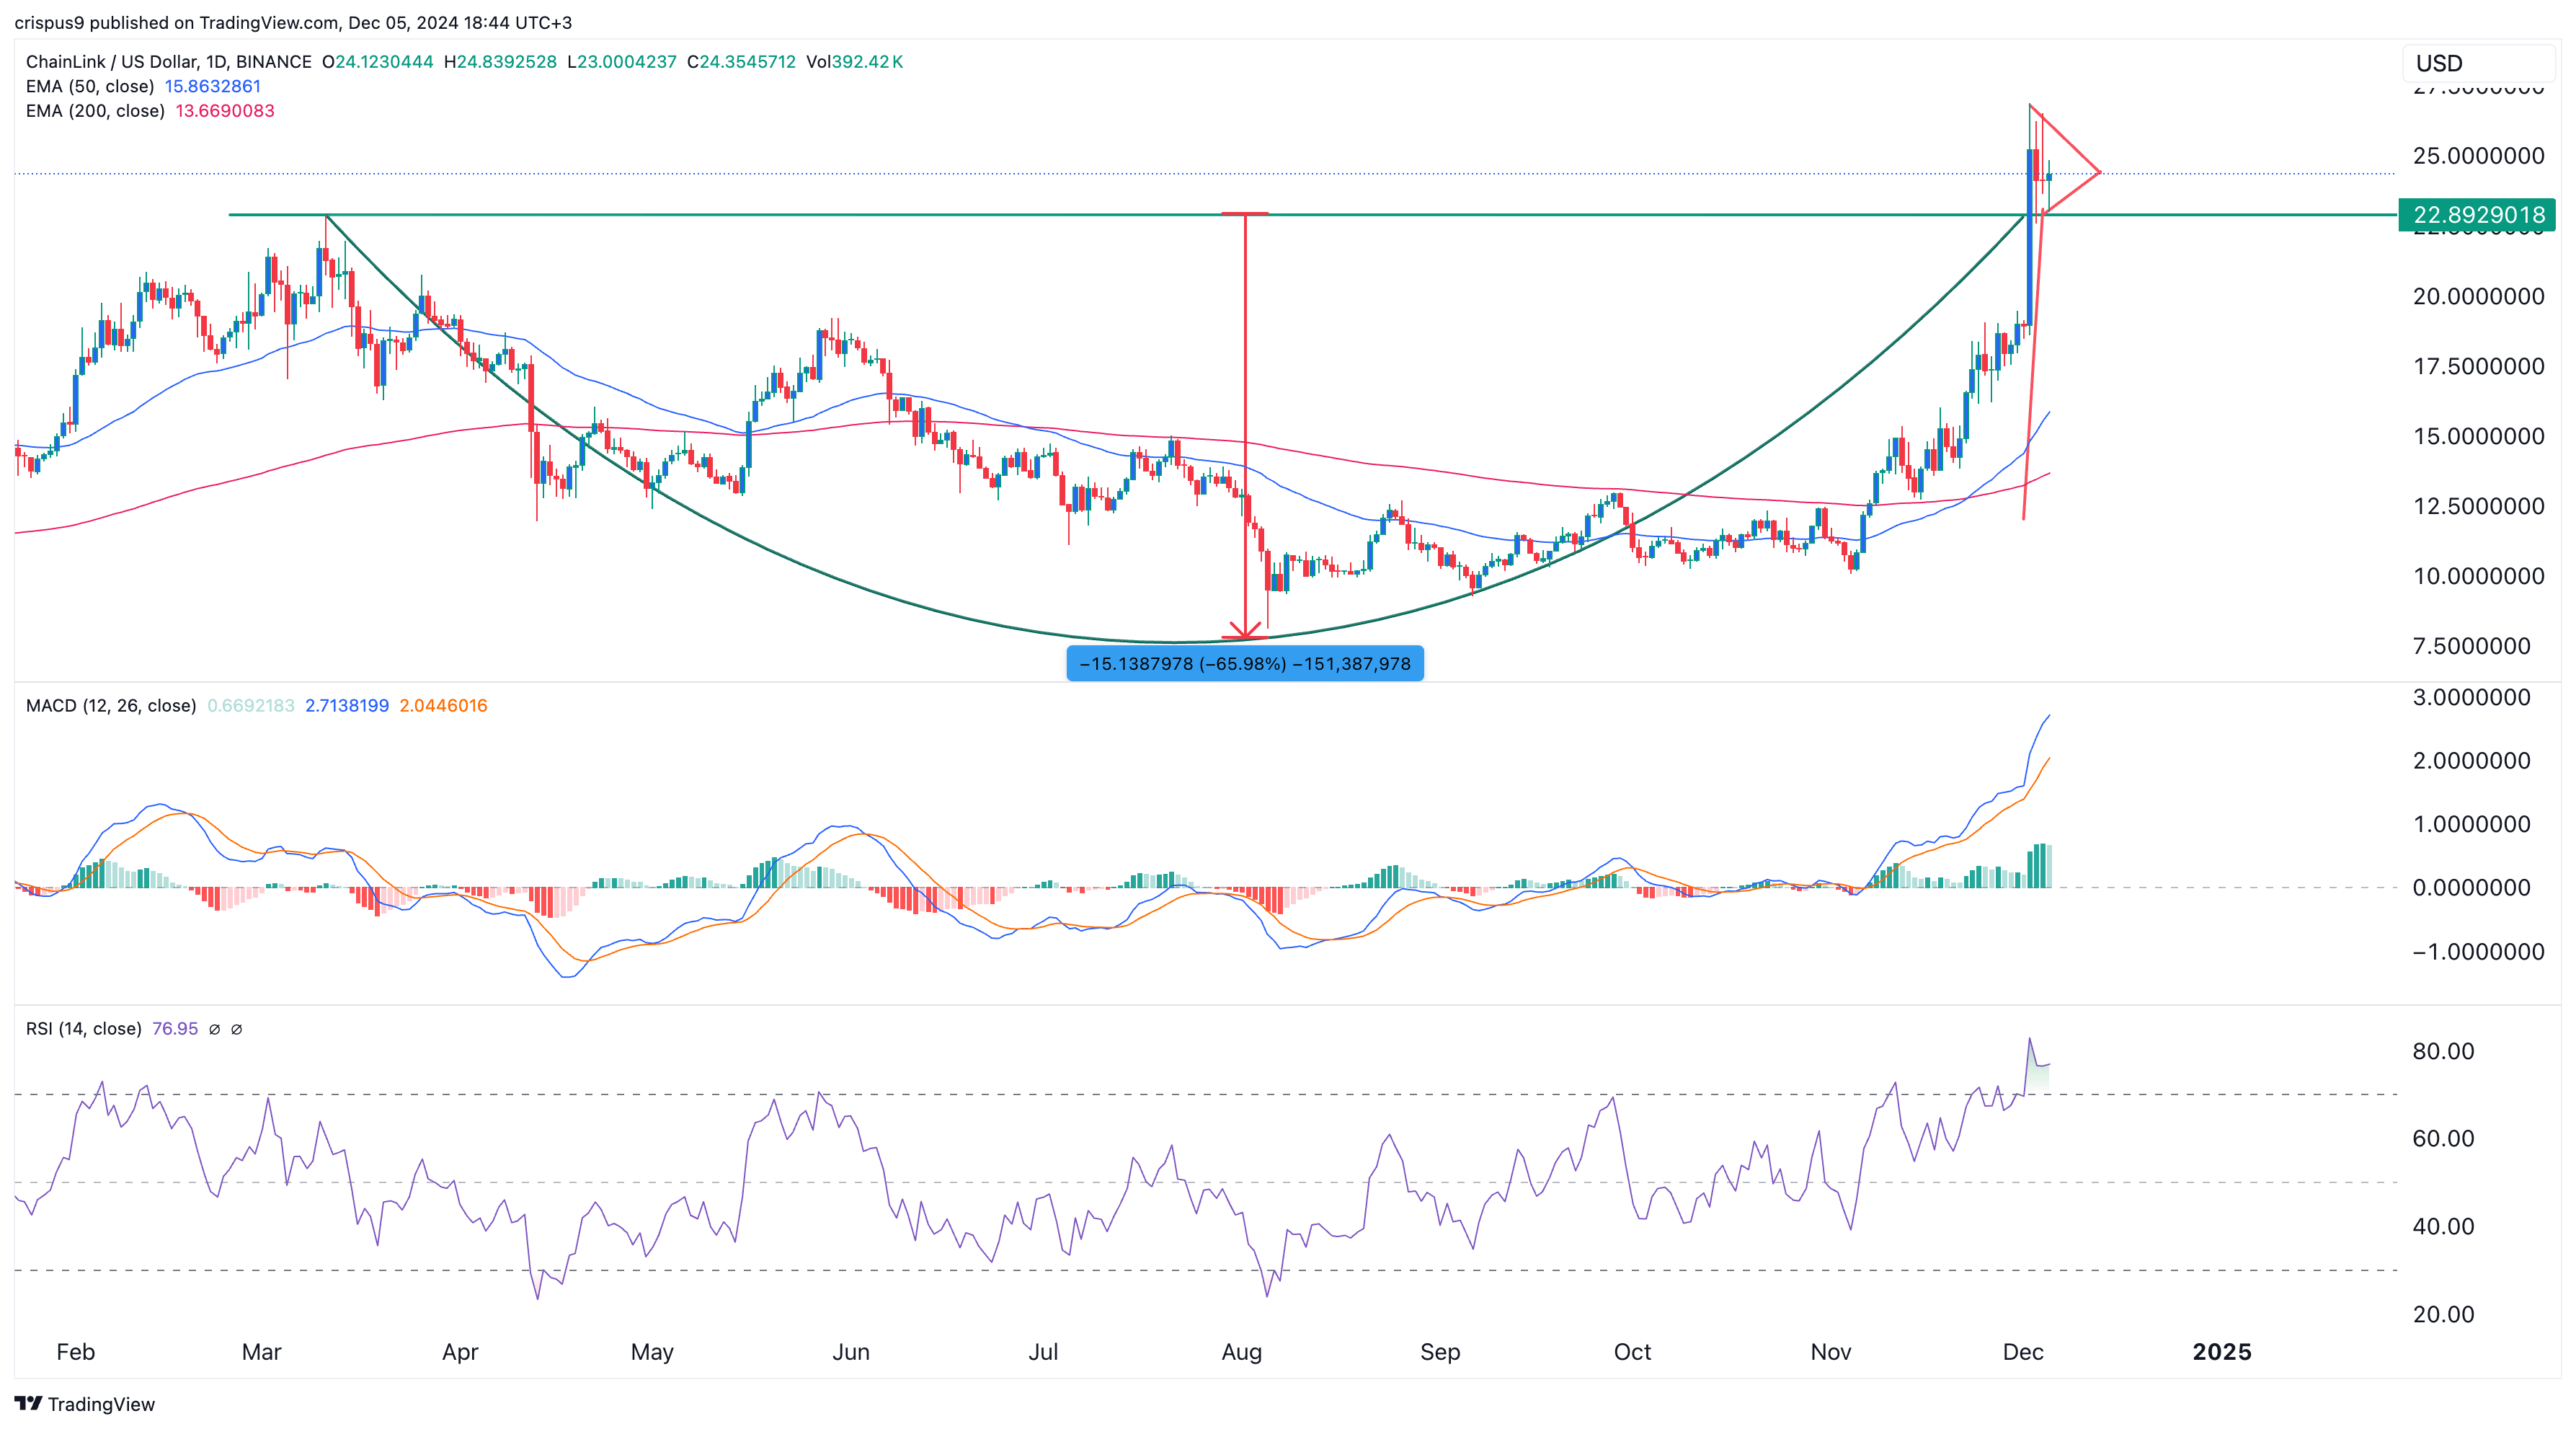
Task: Click the Jul label on time axis
Action: click(x=1044, y=1353)
